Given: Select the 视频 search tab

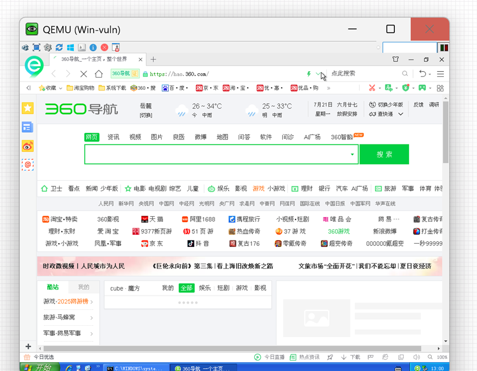Looking at the screenshot, I should pyautogui.click(x=135, y=137).
